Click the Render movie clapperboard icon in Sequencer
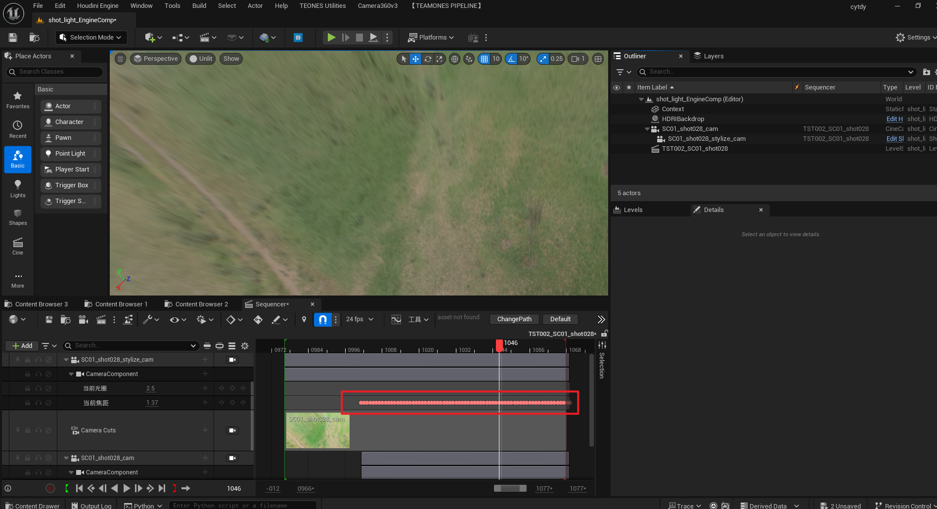This screenshot has height=509, width=937. [101, 320]
